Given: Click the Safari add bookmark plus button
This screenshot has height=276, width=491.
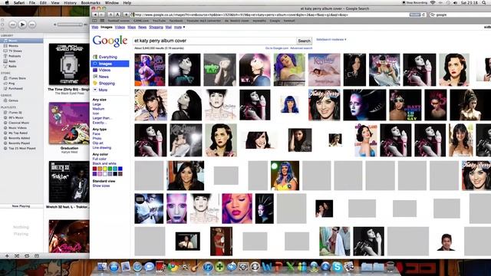Looking at the screenshot, I should tap(126, 15).
